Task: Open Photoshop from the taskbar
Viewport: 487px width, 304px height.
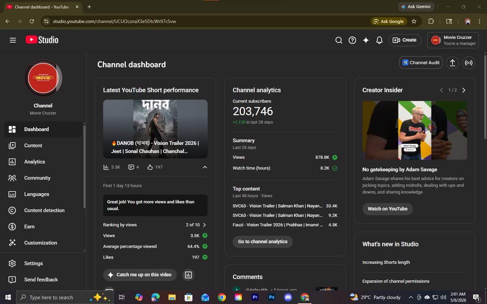Action: tap(272, 297)
